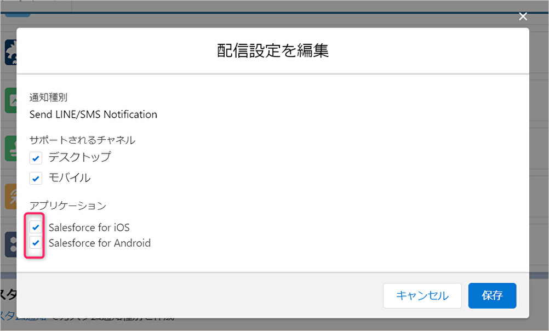This screenshot has height=331, width=549.
Task: Click the 通知種別 label
Action: point(48,98)
